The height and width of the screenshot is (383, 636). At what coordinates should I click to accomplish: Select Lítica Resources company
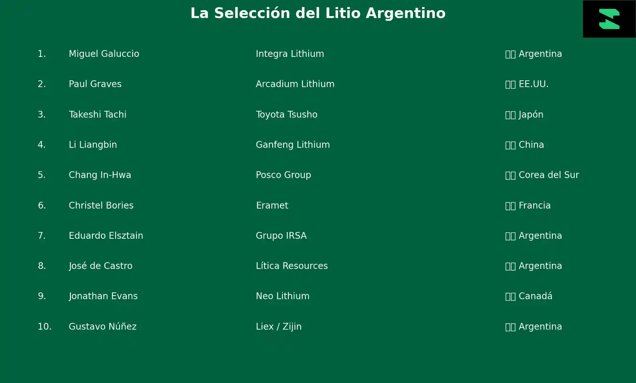292,266
